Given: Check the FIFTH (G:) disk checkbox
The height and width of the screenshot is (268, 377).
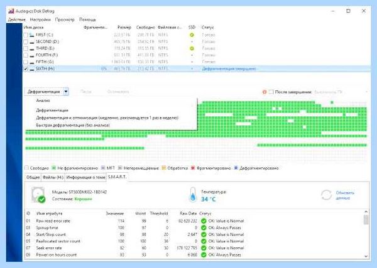Looking at the screenshot, I should (26, 62).
